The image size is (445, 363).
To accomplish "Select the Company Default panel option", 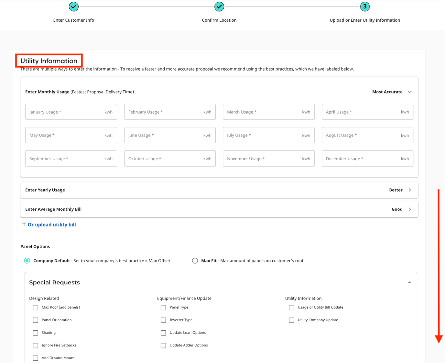I will pos(27,260).
